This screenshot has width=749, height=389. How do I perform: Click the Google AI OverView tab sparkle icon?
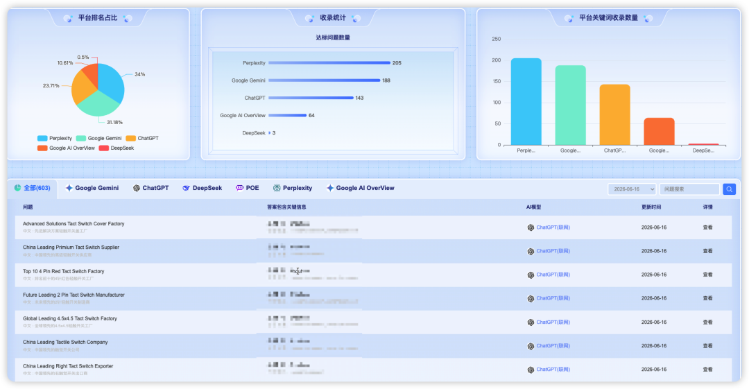pyautogui.click(x=330, y=189)
